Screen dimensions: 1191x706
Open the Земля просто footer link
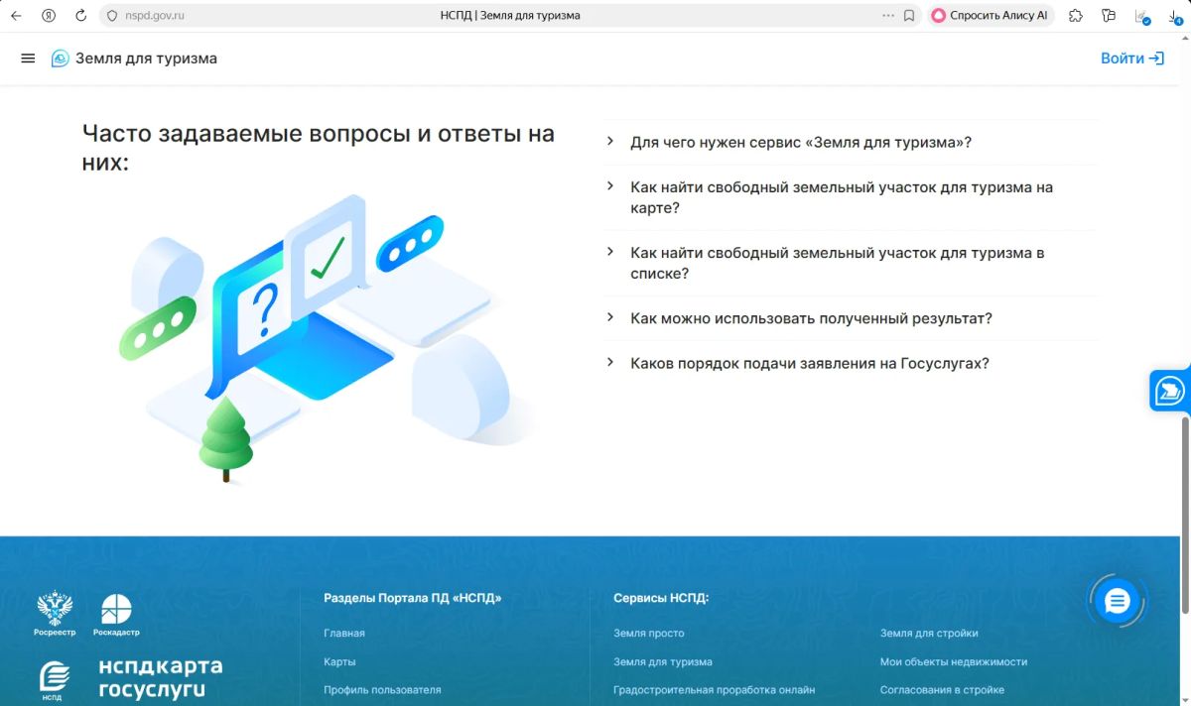[649, 633]
